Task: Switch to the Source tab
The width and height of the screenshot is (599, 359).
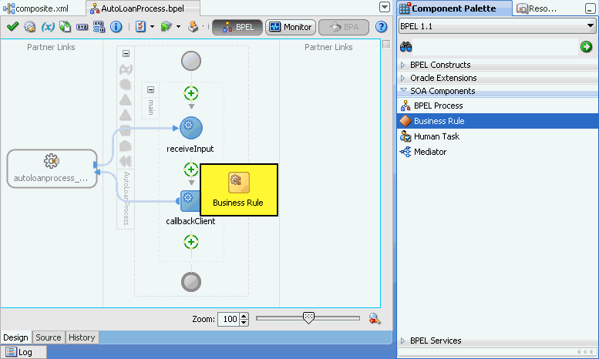Action: (x=49, y=337)
